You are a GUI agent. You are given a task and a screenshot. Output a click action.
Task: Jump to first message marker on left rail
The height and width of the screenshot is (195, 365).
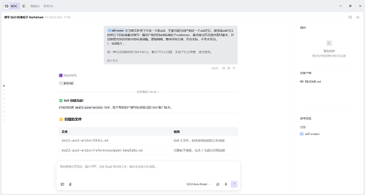(x=4, y=86)
